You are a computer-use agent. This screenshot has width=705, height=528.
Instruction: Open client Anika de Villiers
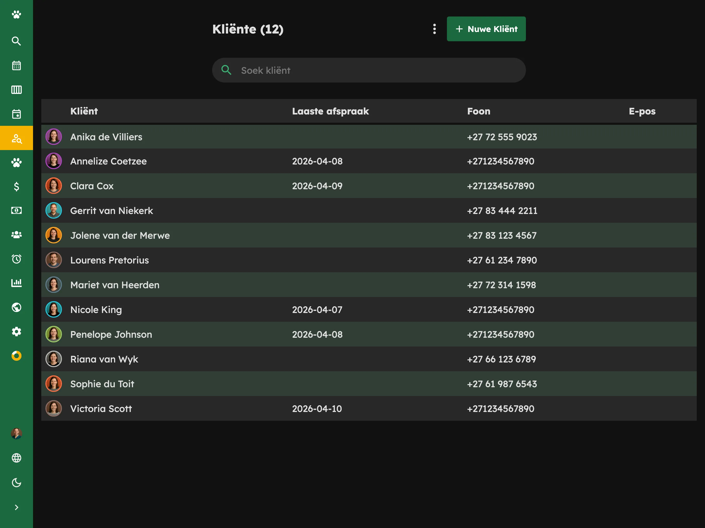[x=369, y=137]
